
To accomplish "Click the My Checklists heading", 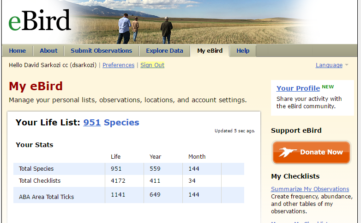I will (295, 176).
